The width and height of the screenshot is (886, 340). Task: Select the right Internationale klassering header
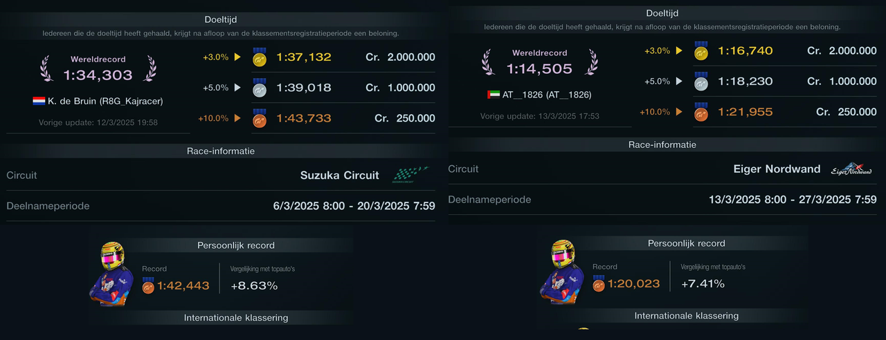tap(687, 316)
